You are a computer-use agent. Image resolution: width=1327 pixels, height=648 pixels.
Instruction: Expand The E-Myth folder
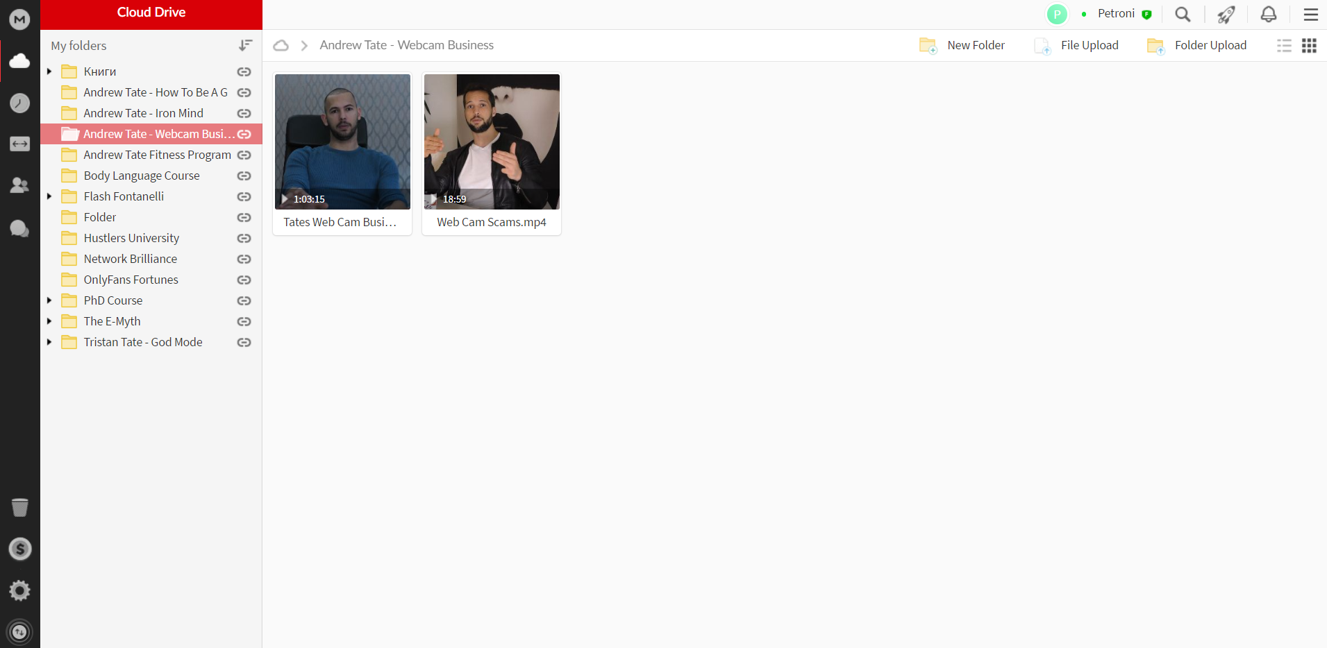click(x=49, y=321)
